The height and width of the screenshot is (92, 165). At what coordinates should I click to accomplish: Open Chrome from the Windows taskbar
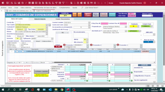pos(62,90)
